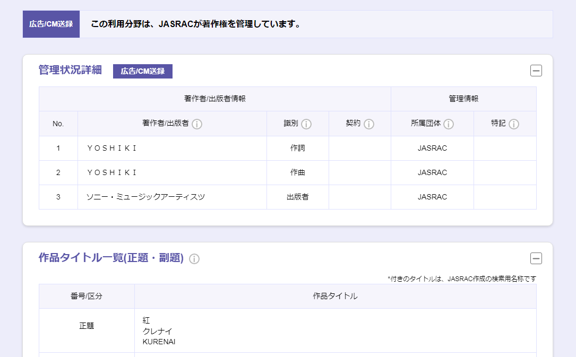Click the 管理状況詳細 section heading
Image resolution: width=576 pixels, height=357 pixels.
(x=70, y=71)
